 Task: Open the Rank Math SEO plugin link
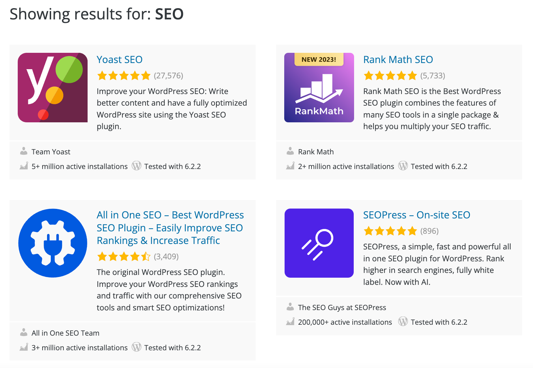[x=398, y=59]
